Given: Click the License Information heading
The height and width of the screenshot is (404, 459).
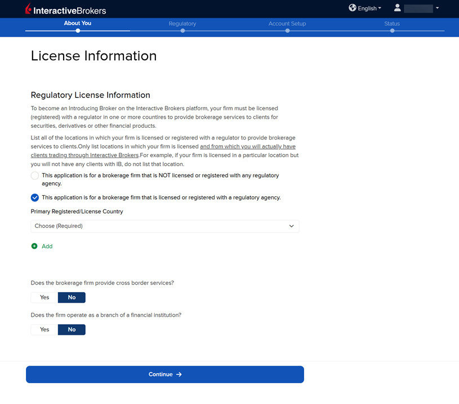Looking at the screenshot, I should 93,56.
